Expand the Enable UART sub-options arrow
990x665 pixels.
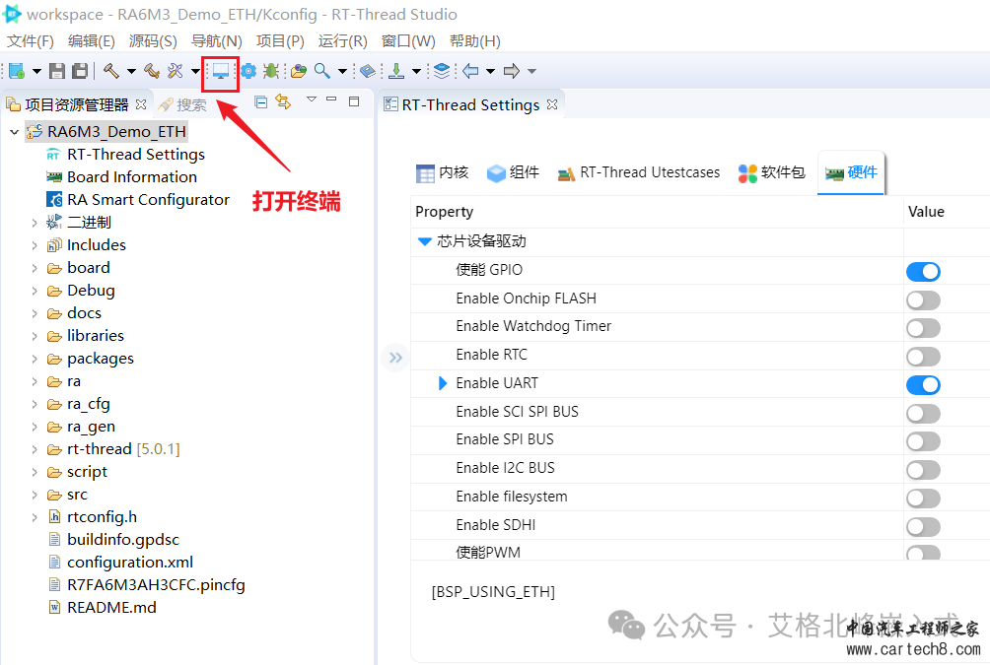click(x=443, y=383)
